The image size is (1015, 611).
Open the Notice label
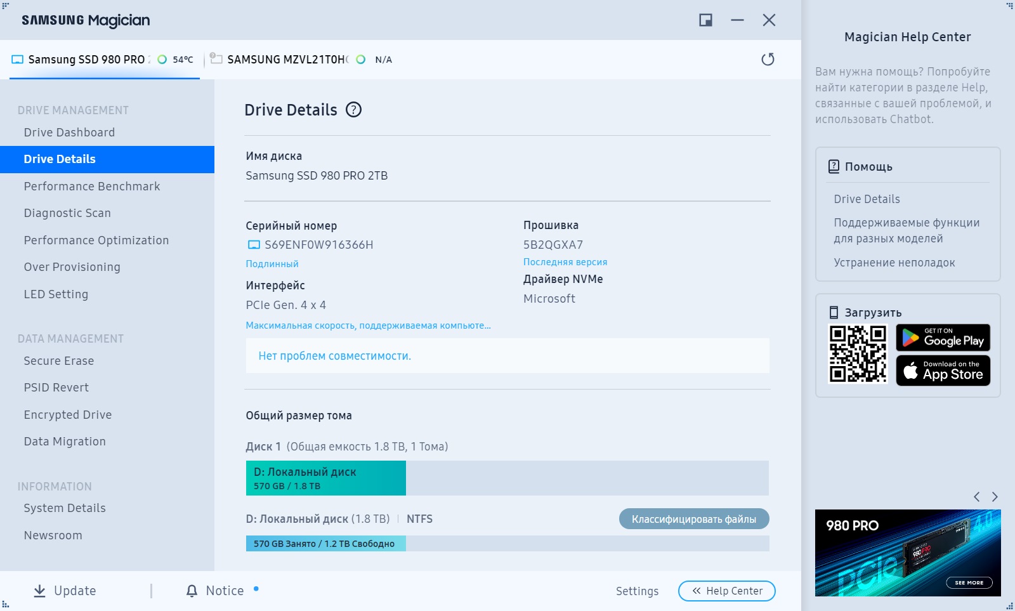[x=225, y=591]
